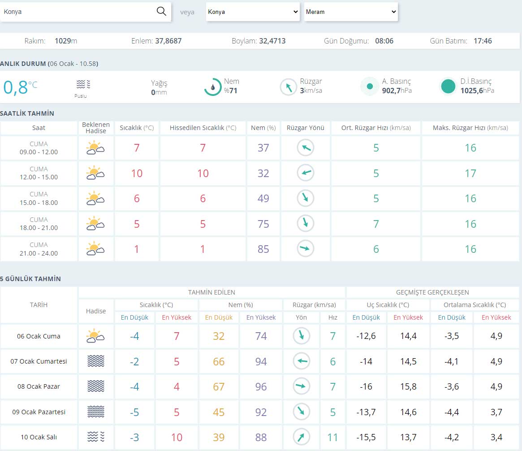Click the 06 Ocak Cuma date cell
The image size is (522, 451).
click(39, 336)
